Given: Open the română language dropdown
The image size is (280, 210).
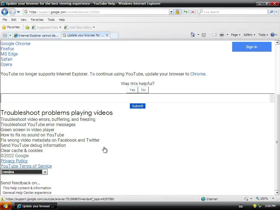Looking at the screenshot, I should pos(24,172).
